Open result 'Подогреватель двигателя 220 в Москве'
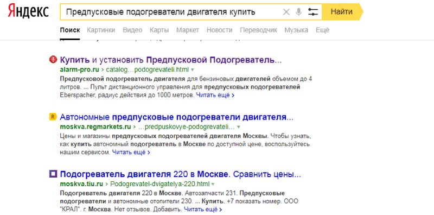This screenshot has width=434, height=215. click(x=181, y=174)
